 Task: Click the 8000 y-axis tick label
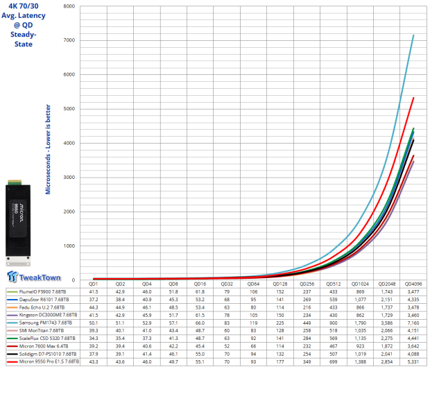pyautogui.click(x=67, y=6)
